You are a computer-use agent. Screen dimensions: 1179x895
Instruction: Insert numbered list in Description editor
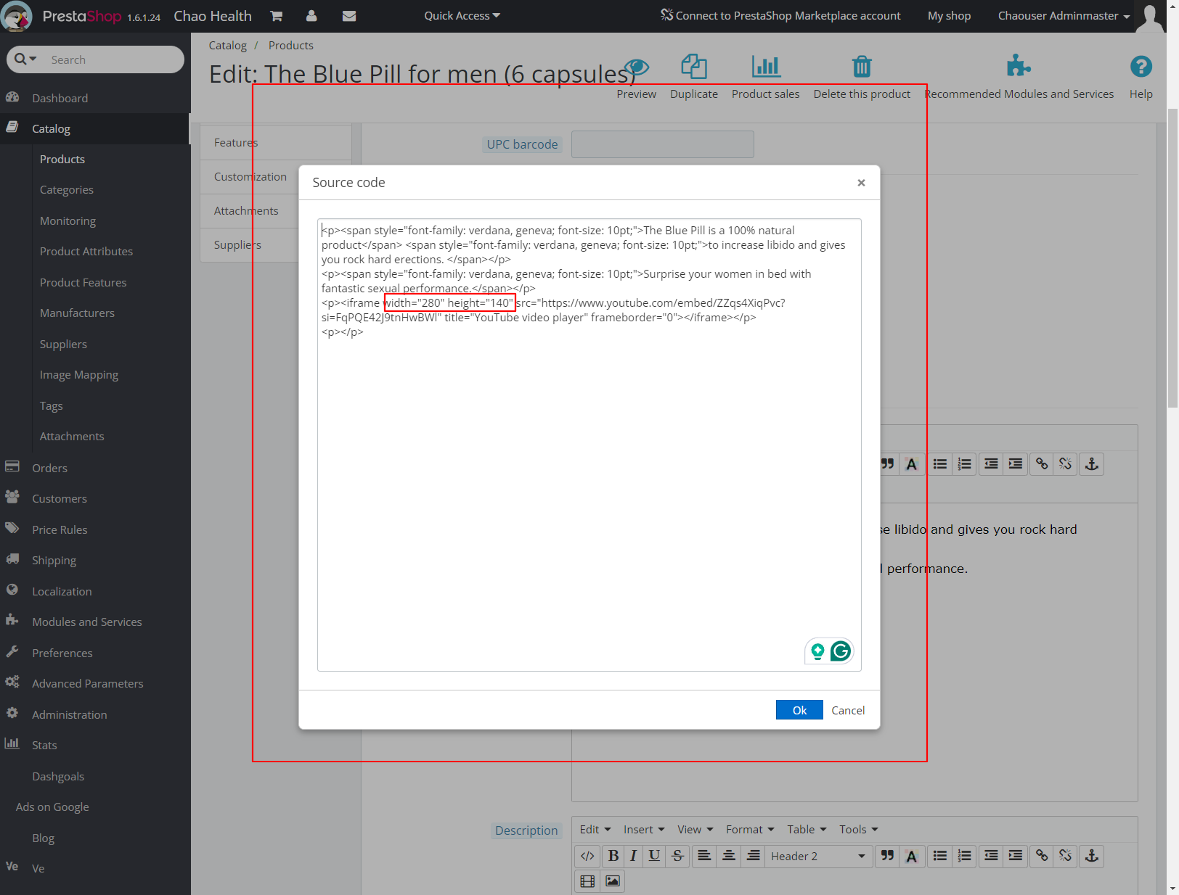tap(965, 857)
